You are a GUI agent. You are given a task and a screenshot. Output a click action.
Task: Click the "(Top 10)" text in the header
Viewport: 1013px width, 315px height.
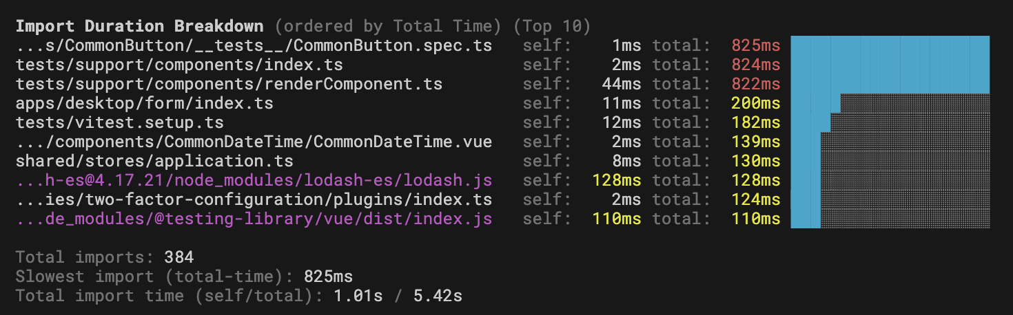[552, 27]
